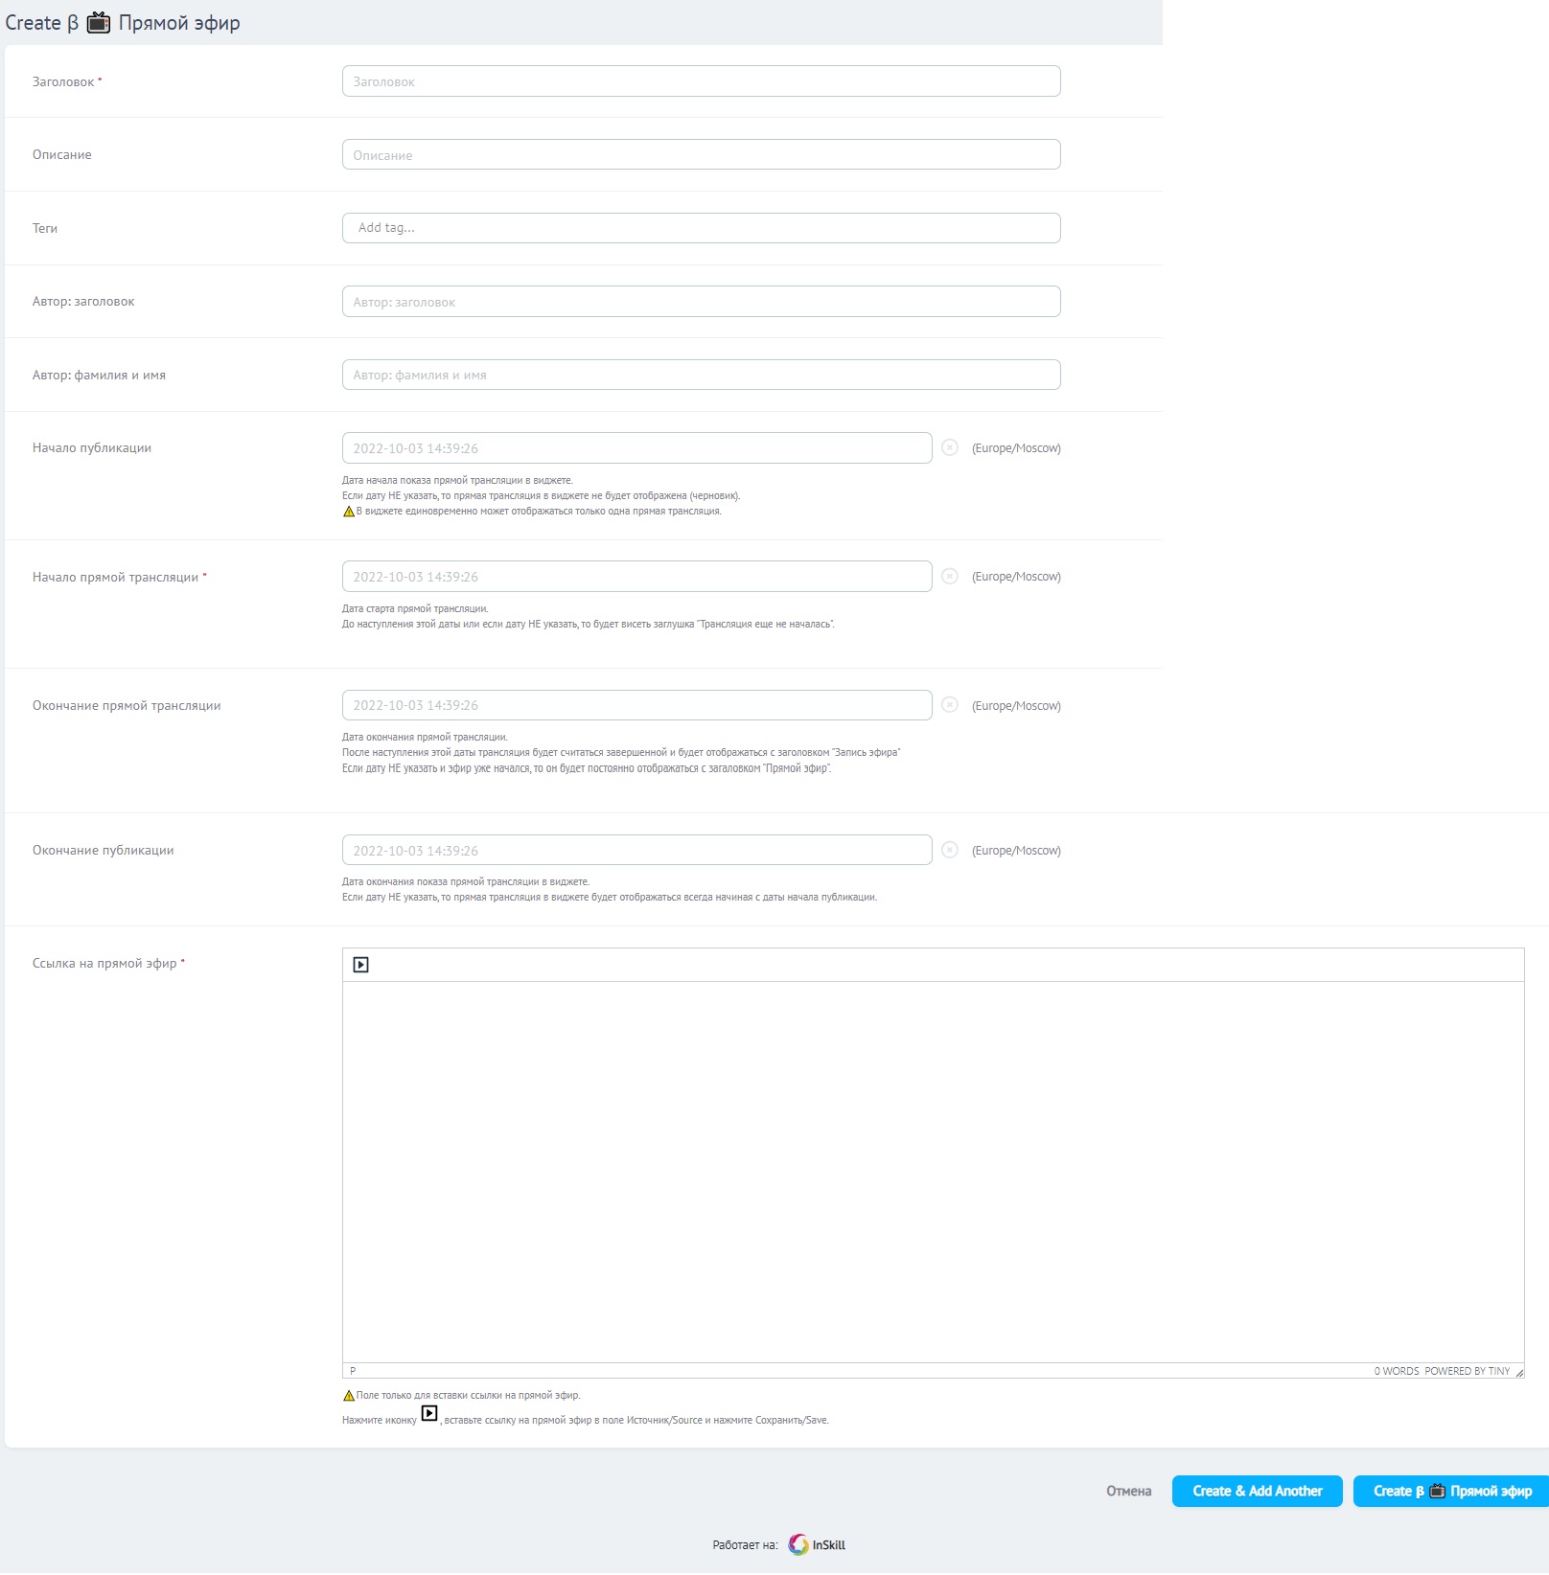Focus the Заголовок input field
This screenshot has width=1549, height=1575.
pyautogui.click(x=701, y=81)
